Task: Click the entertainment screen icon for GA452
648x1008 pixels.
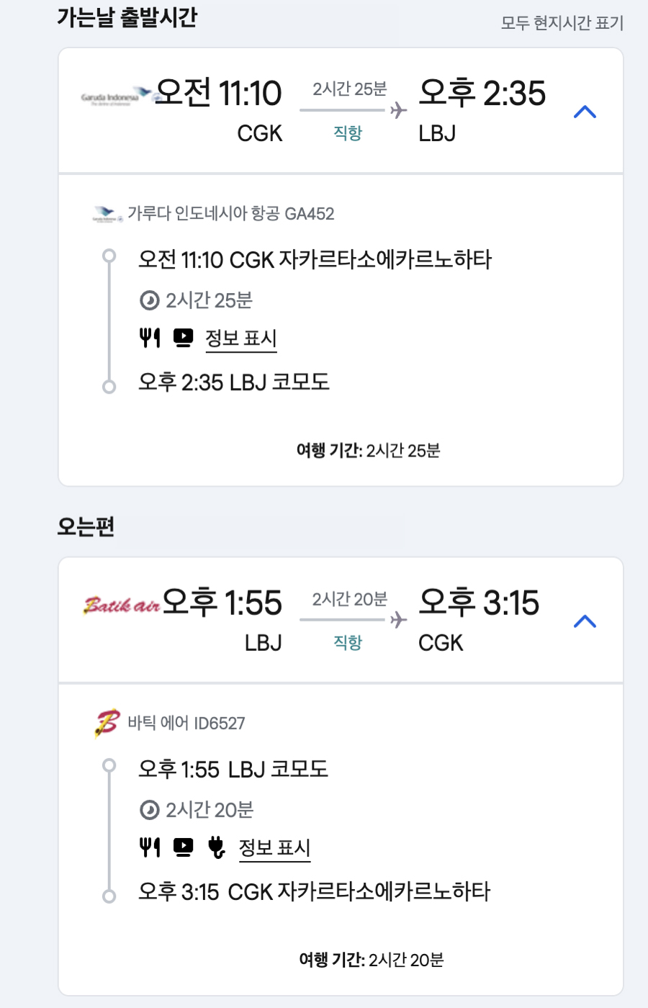Action: (184, 338)
